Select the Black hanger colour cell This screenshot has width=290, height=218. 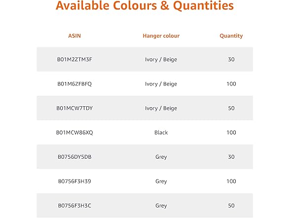coord(161,132)
